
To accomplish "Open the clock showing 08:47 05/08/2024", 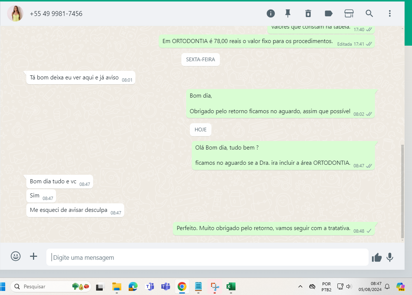I will pos(370,286).
